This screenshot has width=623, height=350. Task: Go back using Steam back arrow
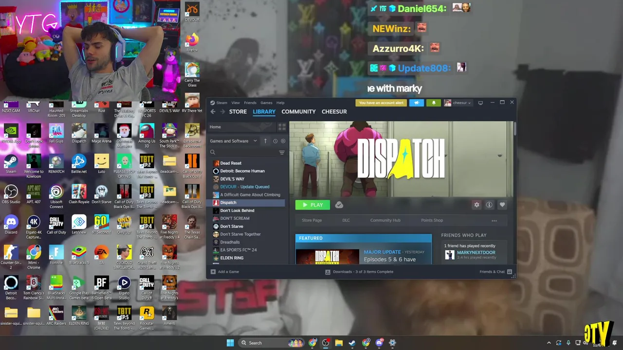(x=213, y=112)
